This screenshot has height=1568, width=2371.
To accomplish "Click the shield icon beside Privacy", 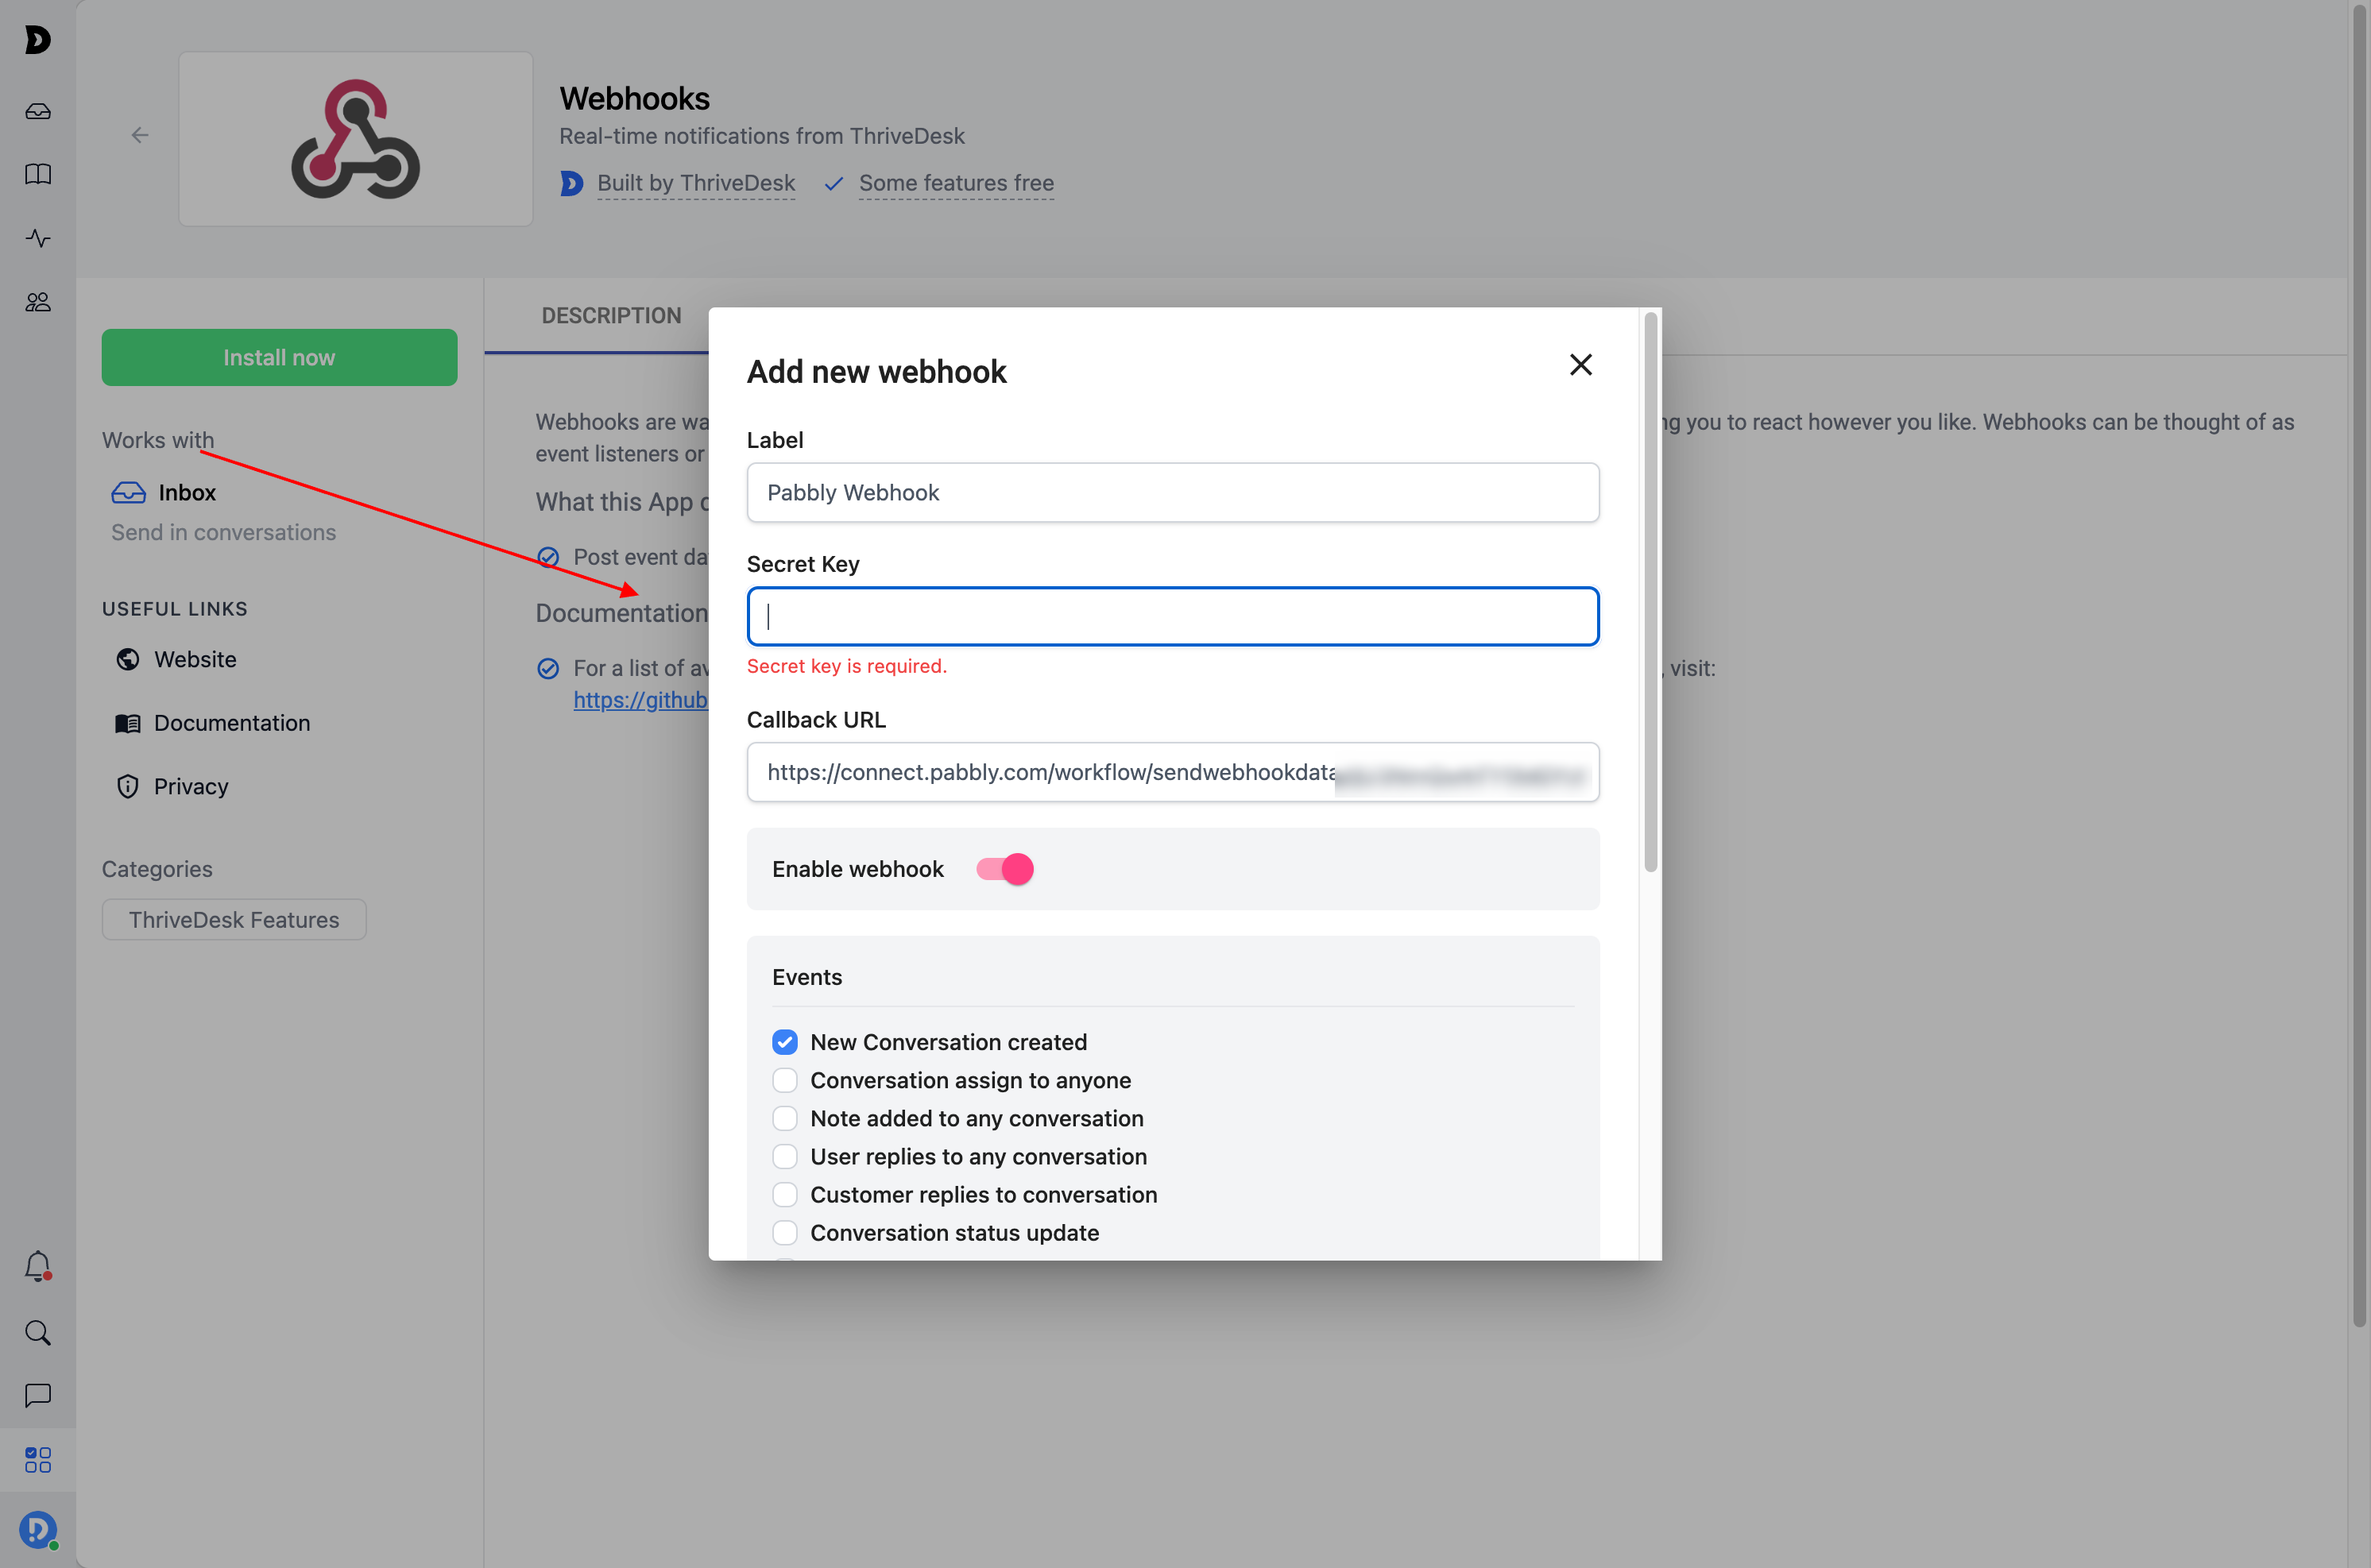I will click(128, 786).
